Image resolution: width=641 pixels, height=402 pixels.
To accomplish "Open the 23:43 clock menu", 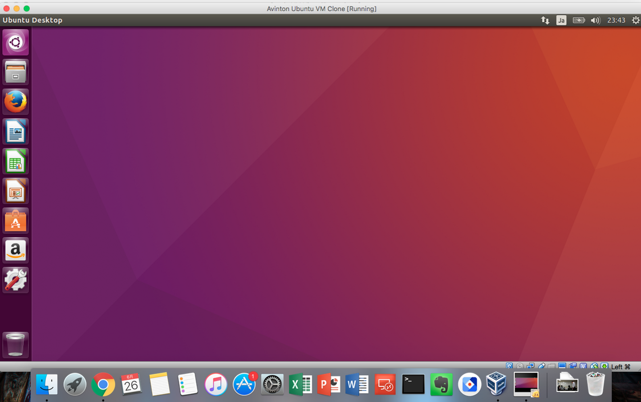I will coord(616,20).
